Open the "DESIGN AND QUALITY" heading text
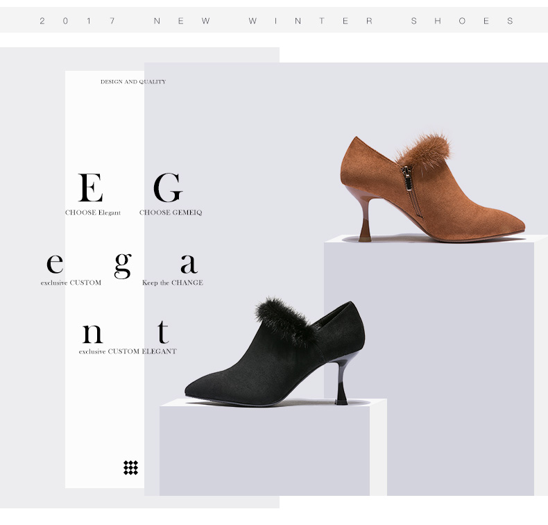548x525 pixels. point(133,82)
